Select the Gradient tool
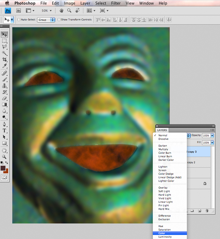 click(4, 104)
